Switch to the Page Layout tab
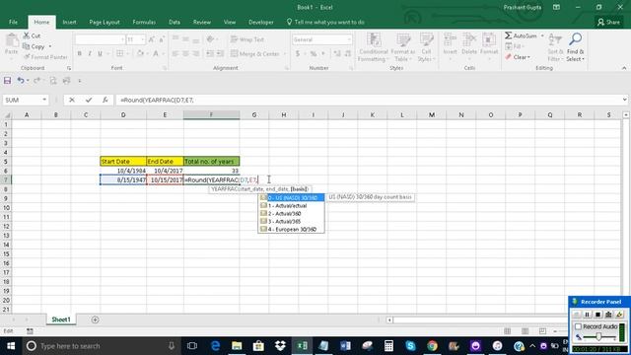Image resolution: width=631 pixels, height=355 pixels. click(x=105, y=22)
